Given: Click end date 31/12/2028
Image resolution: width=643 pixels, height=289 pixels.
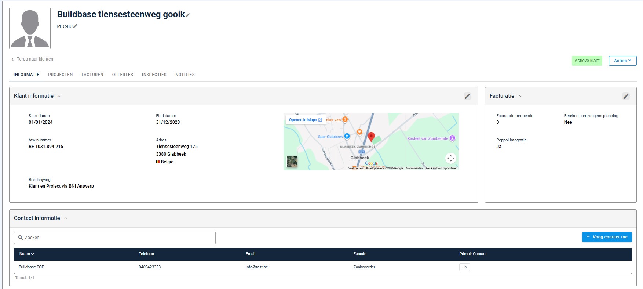Looking at the screenshot, I should [168, 122].
